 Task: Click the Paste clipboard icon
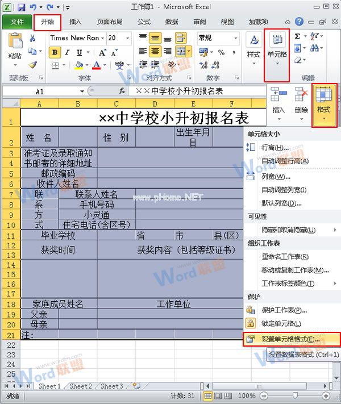coord(15,40)
